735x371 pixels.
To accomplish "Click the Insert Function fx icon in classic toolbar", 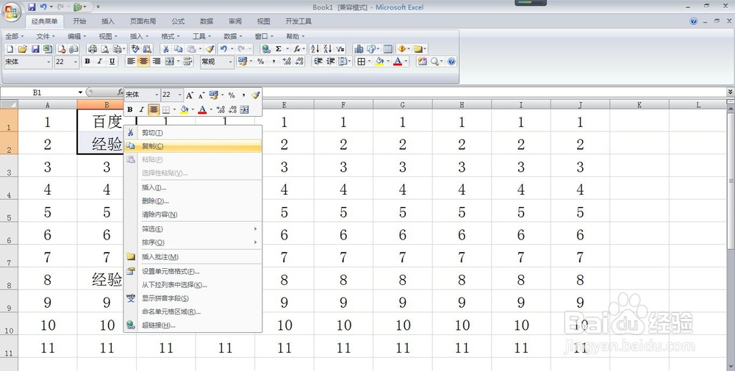I will click(x=297, y=48).
